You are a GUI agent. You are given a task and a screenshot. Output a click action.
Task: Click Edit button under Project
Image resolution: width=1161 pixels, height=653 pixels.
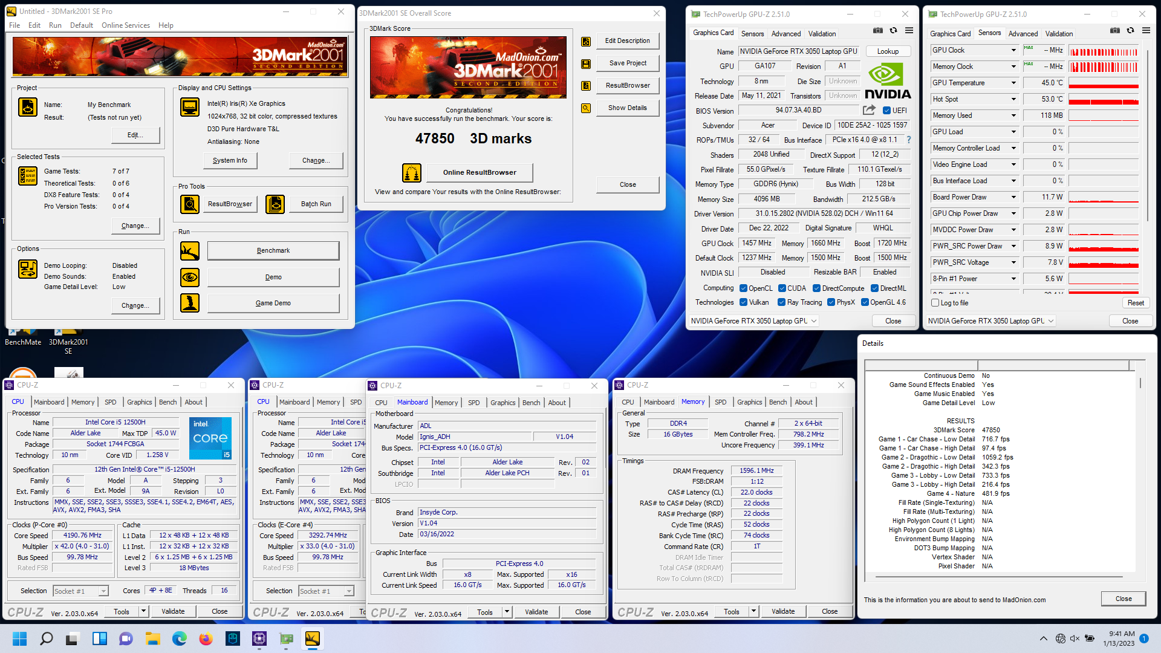135,135
